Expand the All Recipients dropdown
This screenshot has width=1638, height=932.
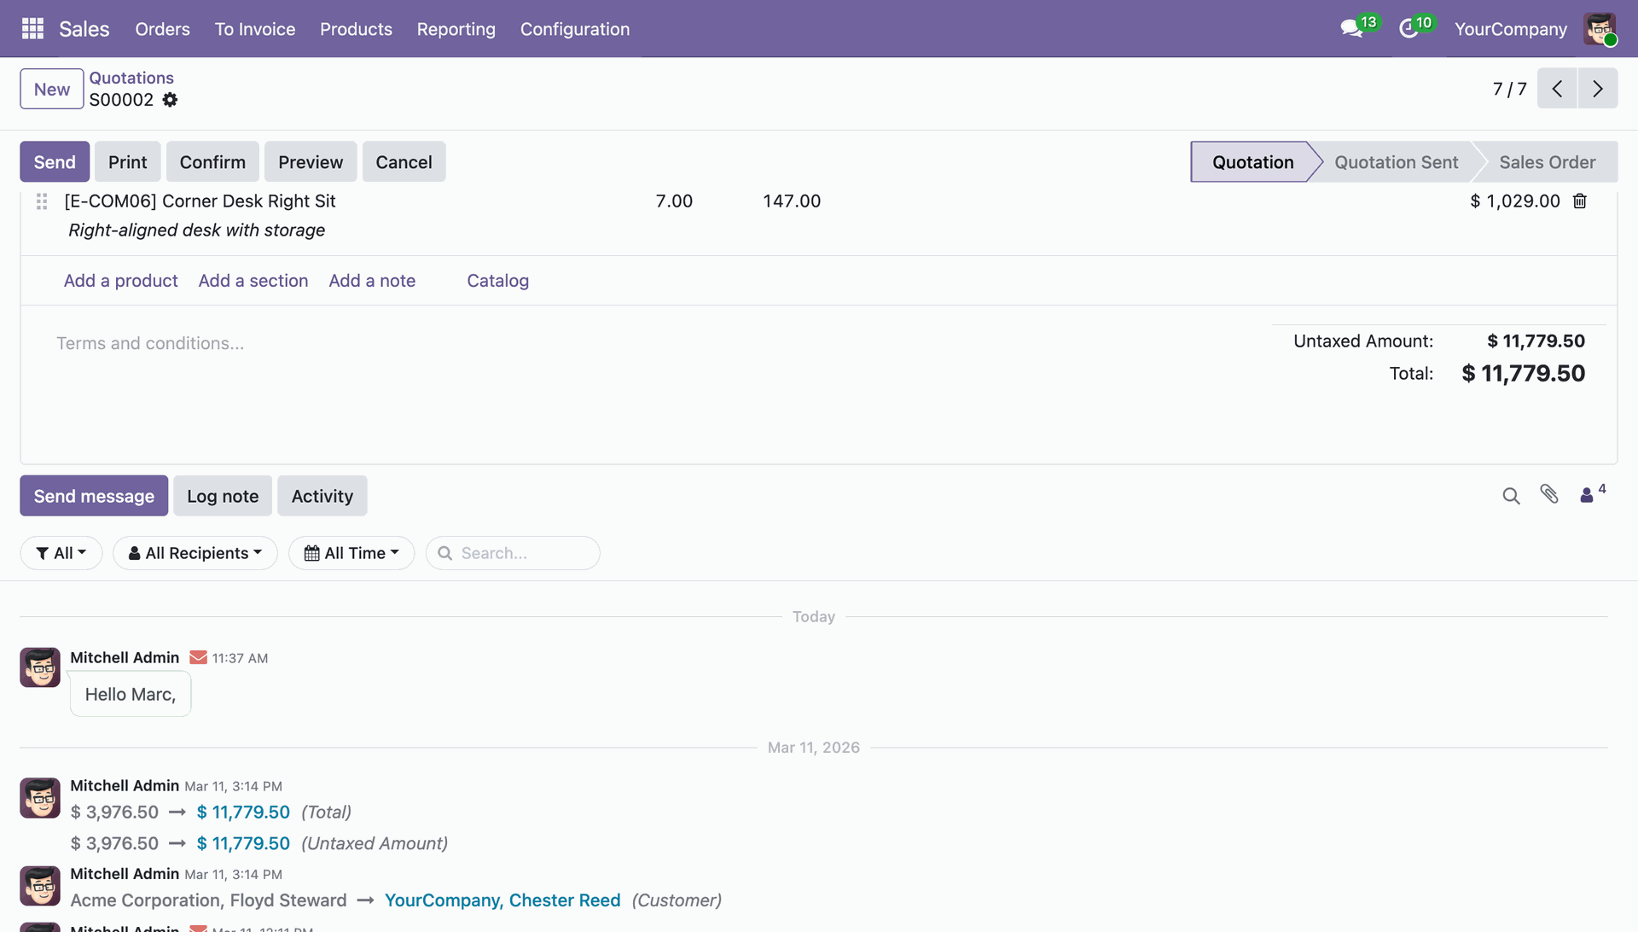tap(195, 553)
